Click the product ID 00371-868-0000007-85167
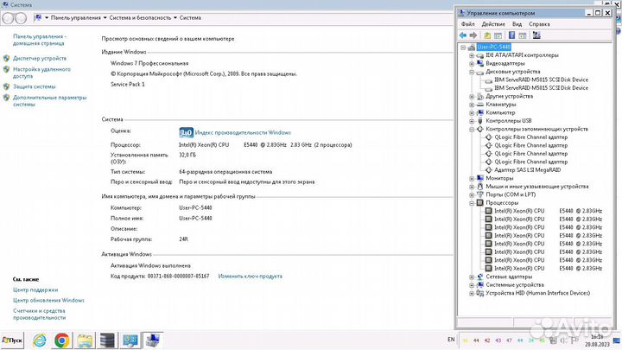This screenshot has height=350, width=622. pyautogui.click(x=178, y=277)
